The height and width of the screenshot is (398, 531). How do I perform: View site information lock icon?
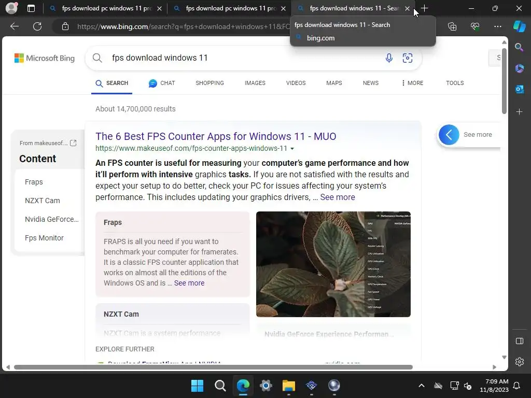pos(65,26)
